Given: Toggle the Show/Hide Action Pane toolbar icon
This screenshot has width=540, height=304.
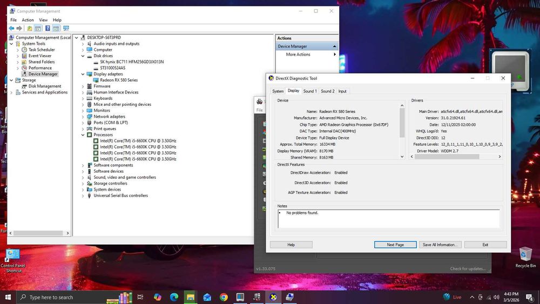Looking at the screenshot, I should [x=56, y=28].
